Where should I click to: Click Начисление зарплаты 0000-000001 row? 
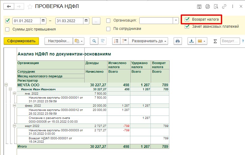click(93, 100)
